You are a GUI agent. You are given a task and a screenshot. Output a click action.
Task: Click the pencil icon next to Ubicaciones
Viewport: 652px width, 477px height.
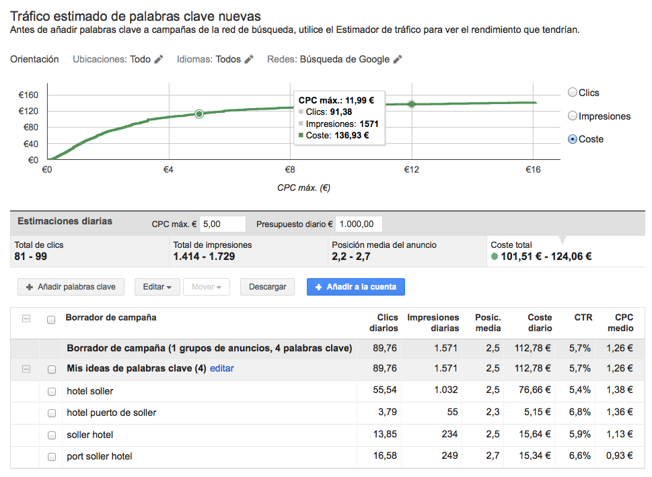(x=159, y=59)
